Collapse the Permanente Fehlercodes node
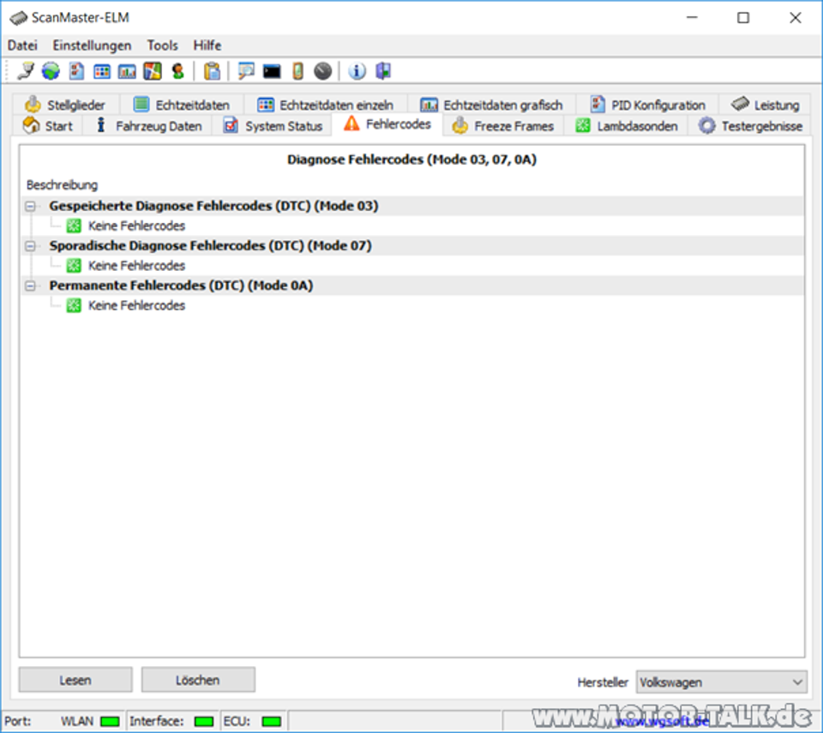 [x=32, y=285]
